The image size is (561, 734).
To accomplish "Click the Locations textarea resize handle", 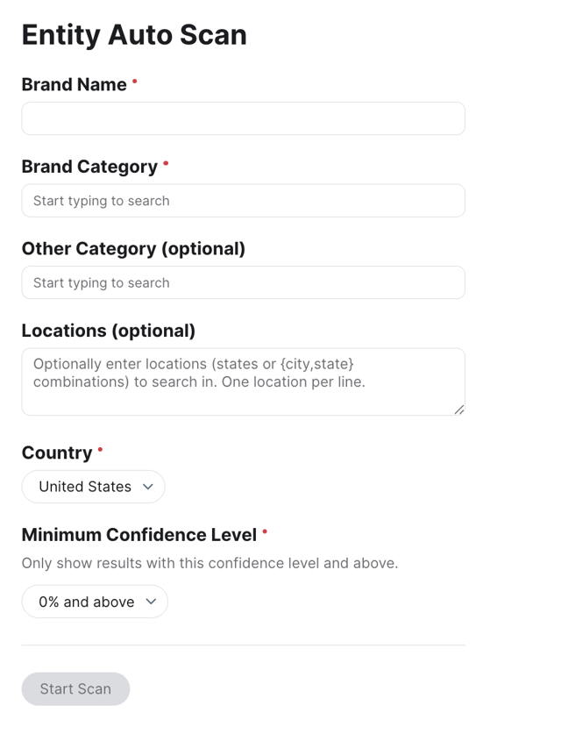I will (459, 410).
